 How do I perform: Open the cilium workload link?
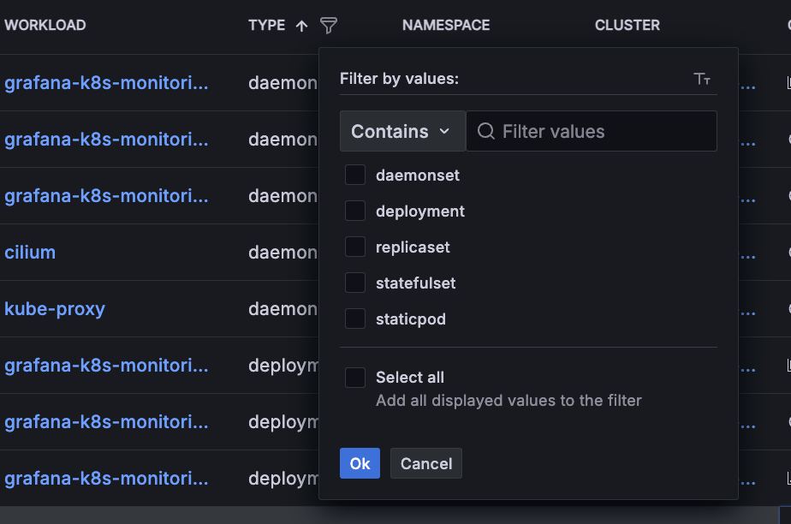(x=30, y=253)
